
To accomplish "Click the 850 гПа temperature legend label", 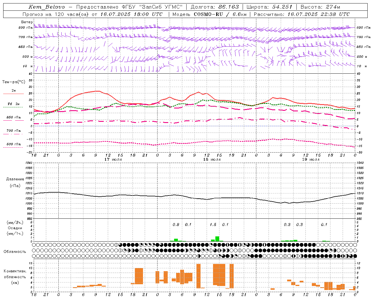I will coord(14,117).
